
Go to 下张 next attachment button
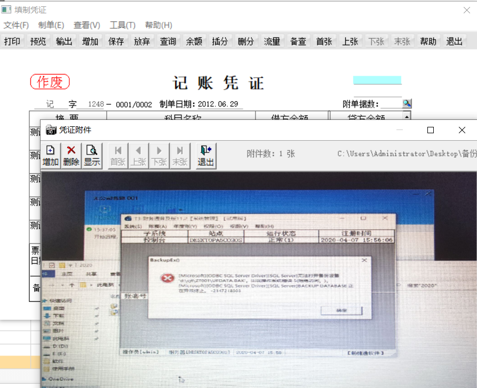tap(159, 156)
